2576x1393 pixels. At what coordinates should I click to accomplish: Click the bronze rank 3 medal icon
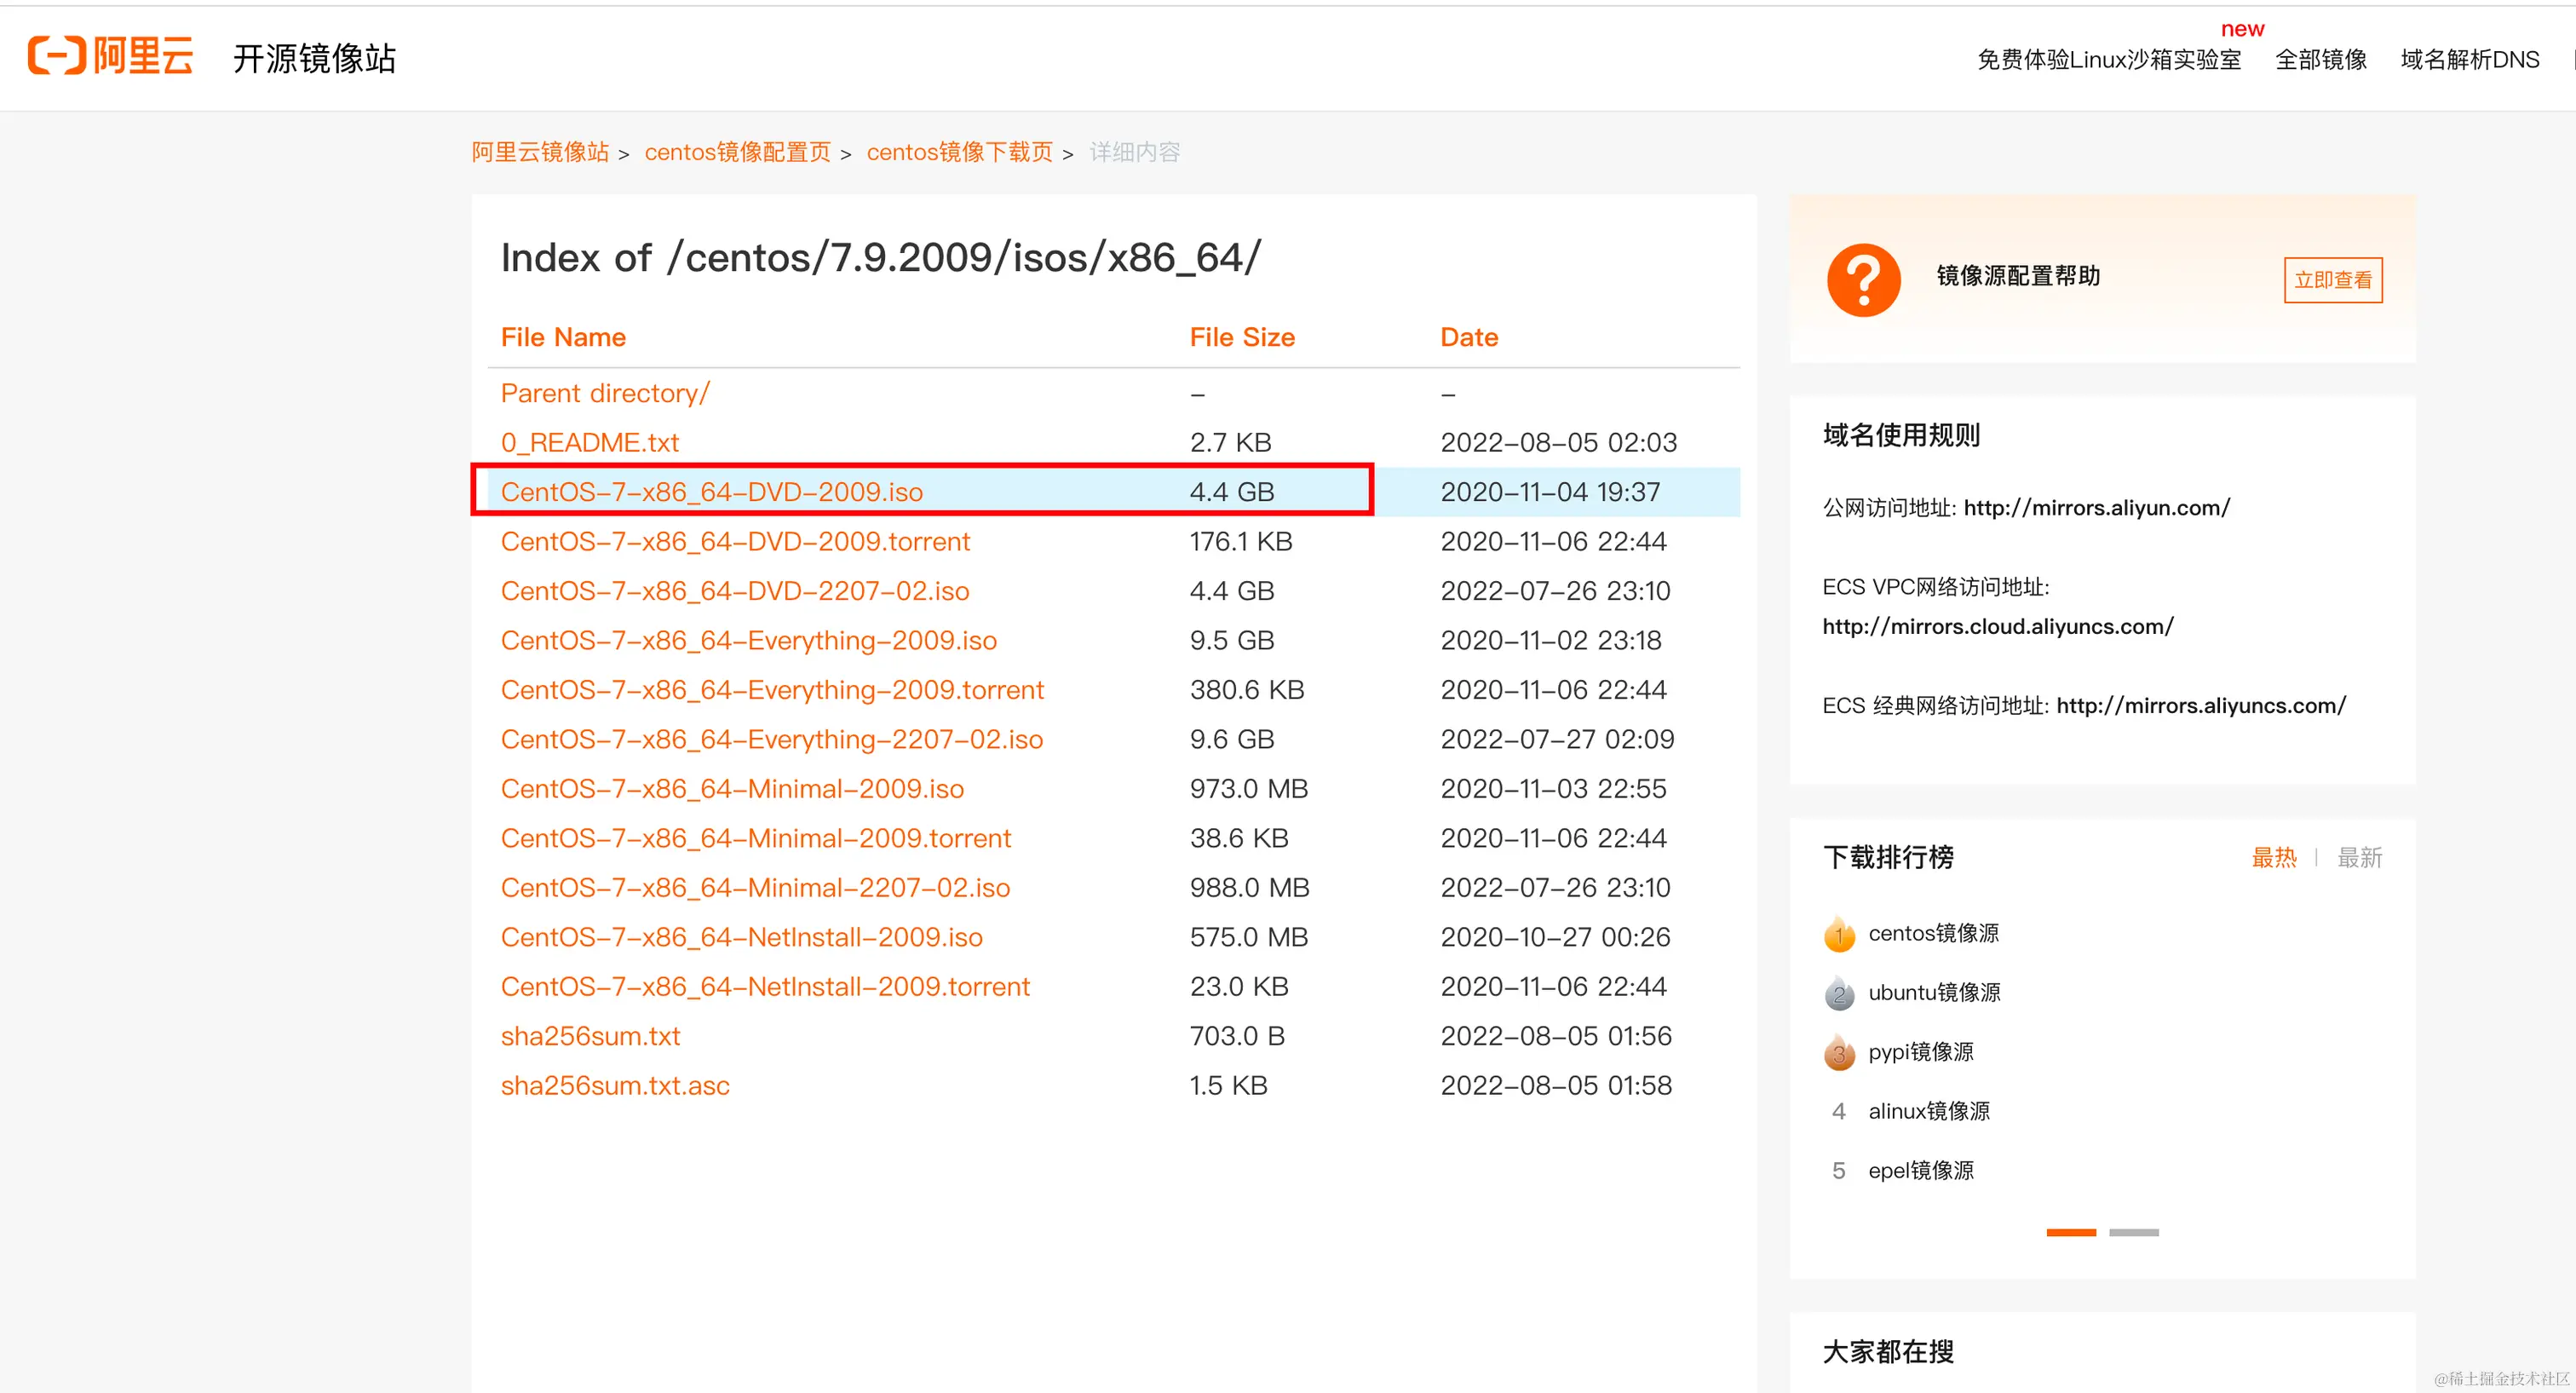click(1839, 1052)
